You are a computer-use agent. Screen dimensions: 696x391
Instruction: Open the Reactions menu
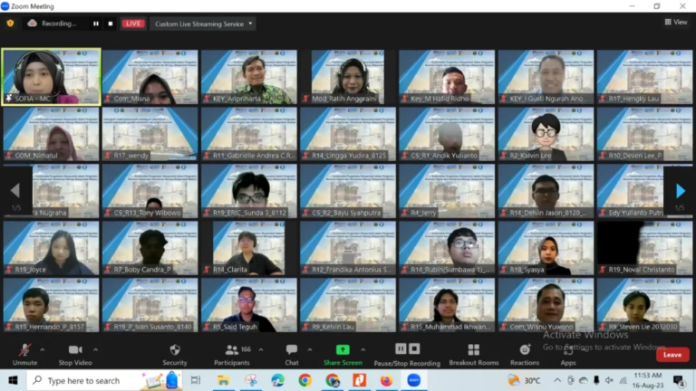(x=525, y=352)
